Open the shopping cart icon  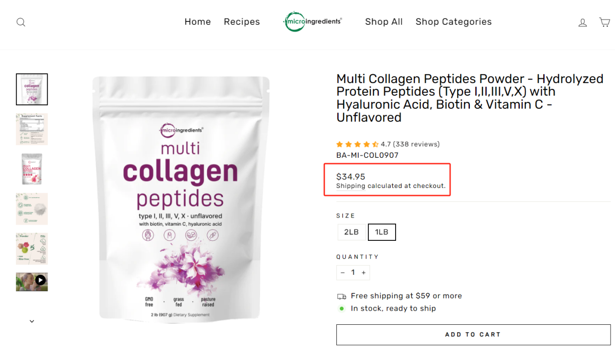[x=604, y=22]
